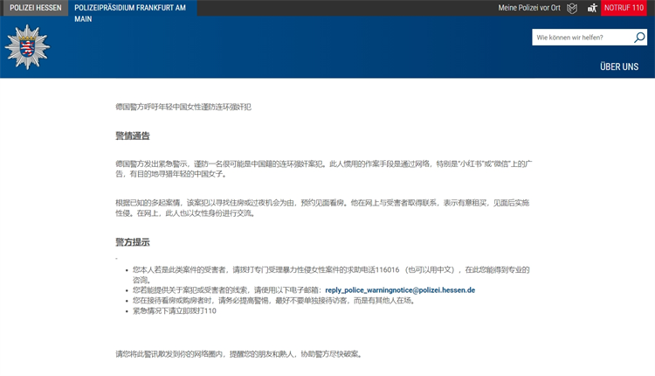Screen dimensions: 655x376
Task: Click the closing line 请您将此警讯散发
Action: (238, 354)
